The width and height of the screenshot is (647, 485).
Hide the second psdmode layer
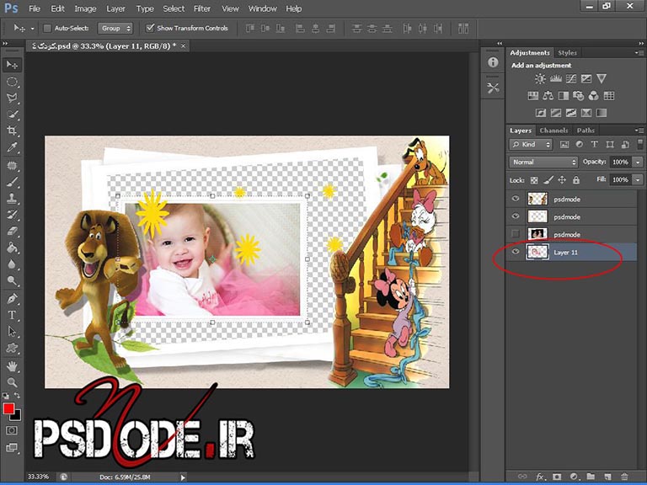tap(516, 216)
